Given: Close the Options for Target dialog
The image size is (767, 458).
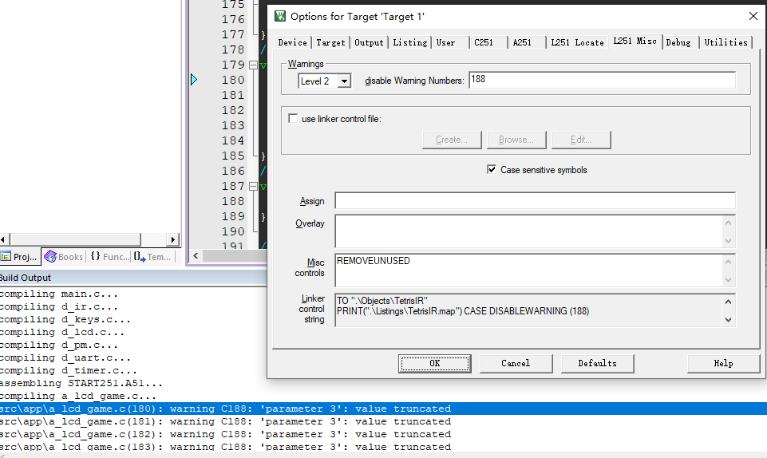Looking at the screenshot, I should [x=753, y=16].
